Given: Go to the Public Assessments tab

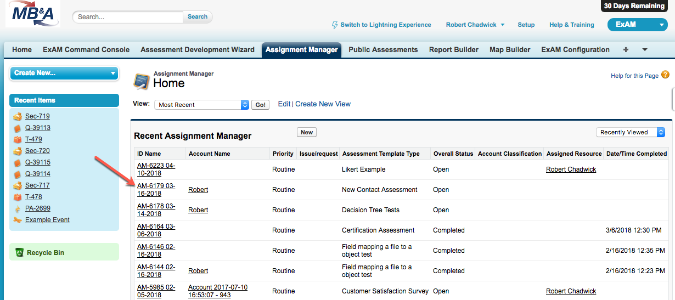Looking at the screenshot, I should click(383, 49).
